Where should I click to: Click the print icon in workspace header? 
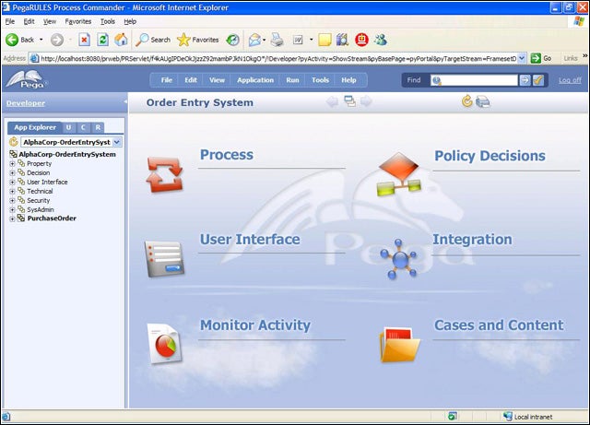483,101
